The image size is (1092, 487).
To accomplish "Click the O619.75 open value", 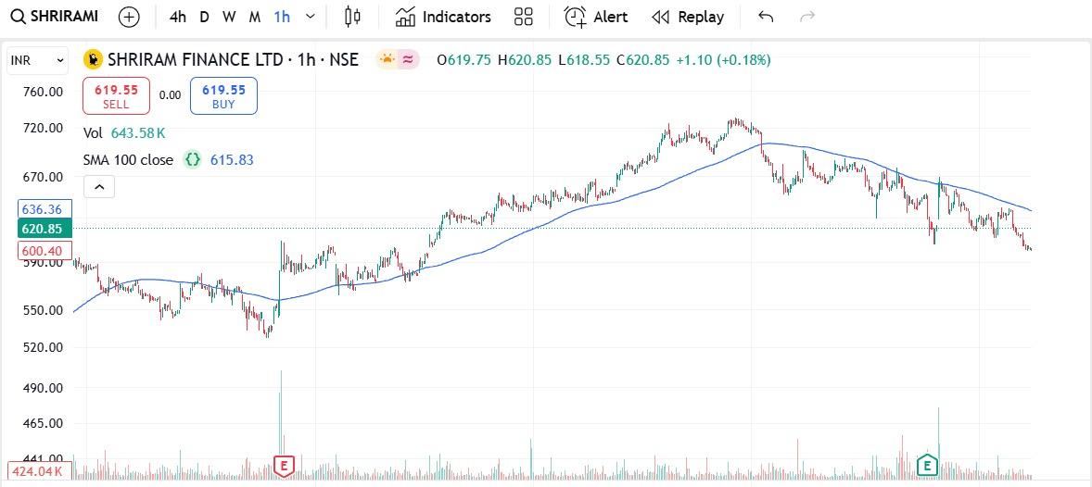I will pyautogui.click(x=463, y=60).
